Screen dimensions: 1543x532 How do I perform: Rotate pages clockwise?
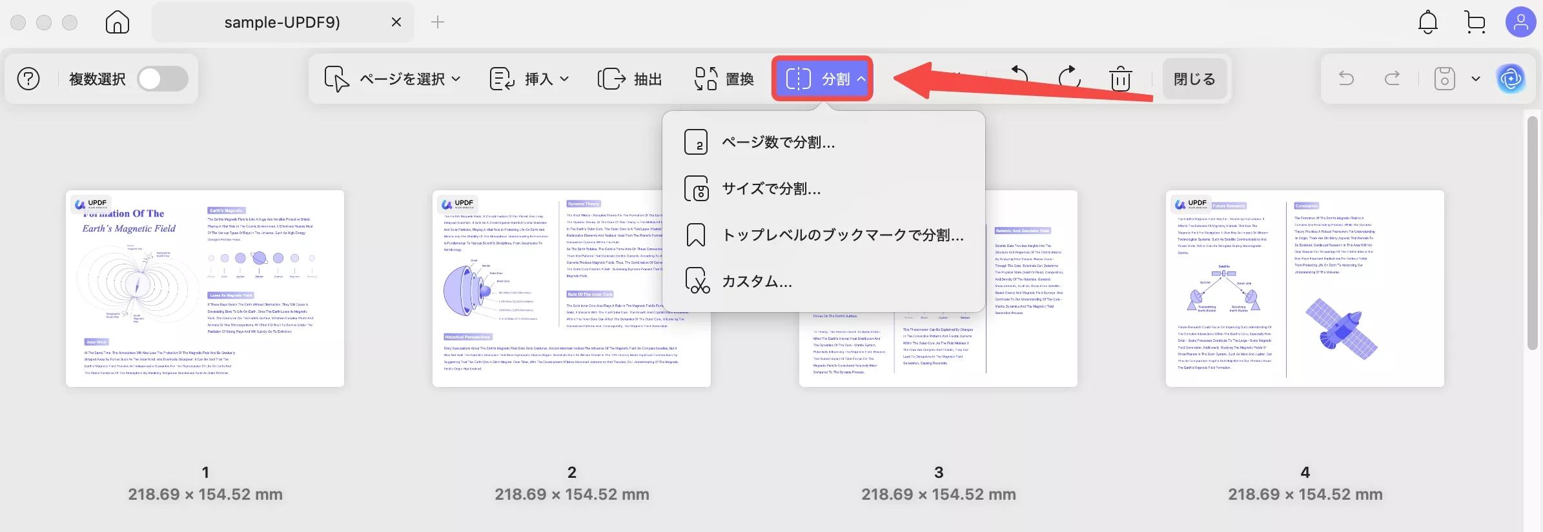pos(1070,79)
